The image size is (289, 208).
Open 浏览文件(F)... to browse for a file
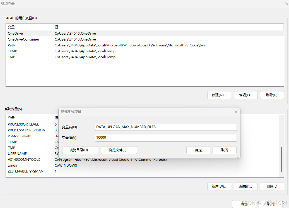point(119,150)
